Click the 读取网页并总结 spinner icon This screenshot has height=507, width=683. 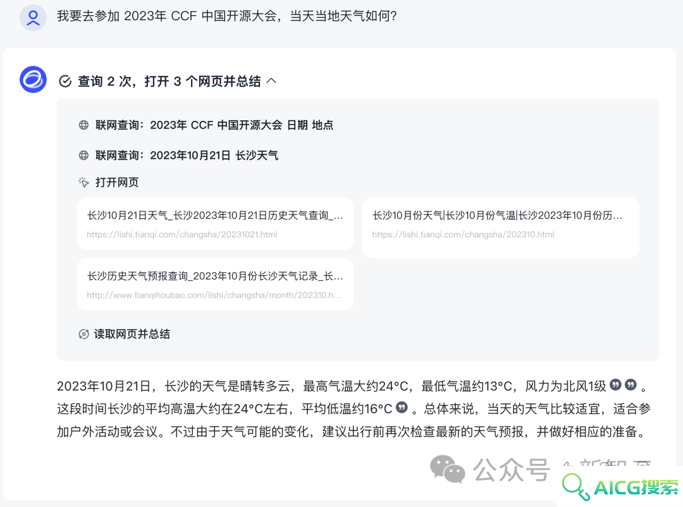coord(83,334)
